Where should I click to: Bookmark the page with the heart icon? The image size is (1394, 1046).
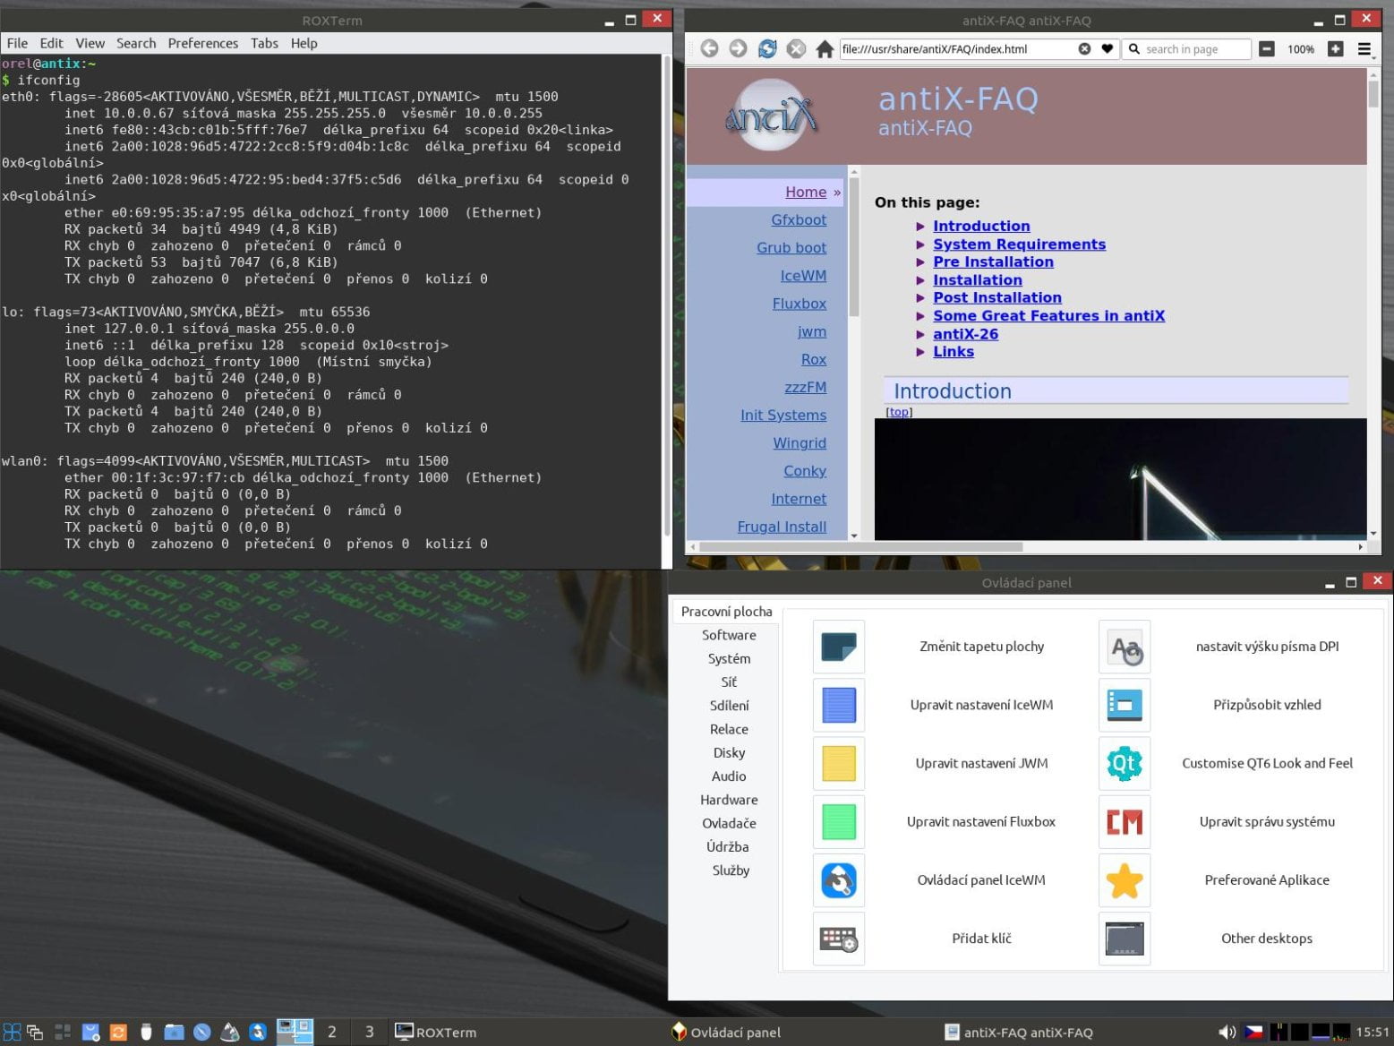tap(1108, 48)
